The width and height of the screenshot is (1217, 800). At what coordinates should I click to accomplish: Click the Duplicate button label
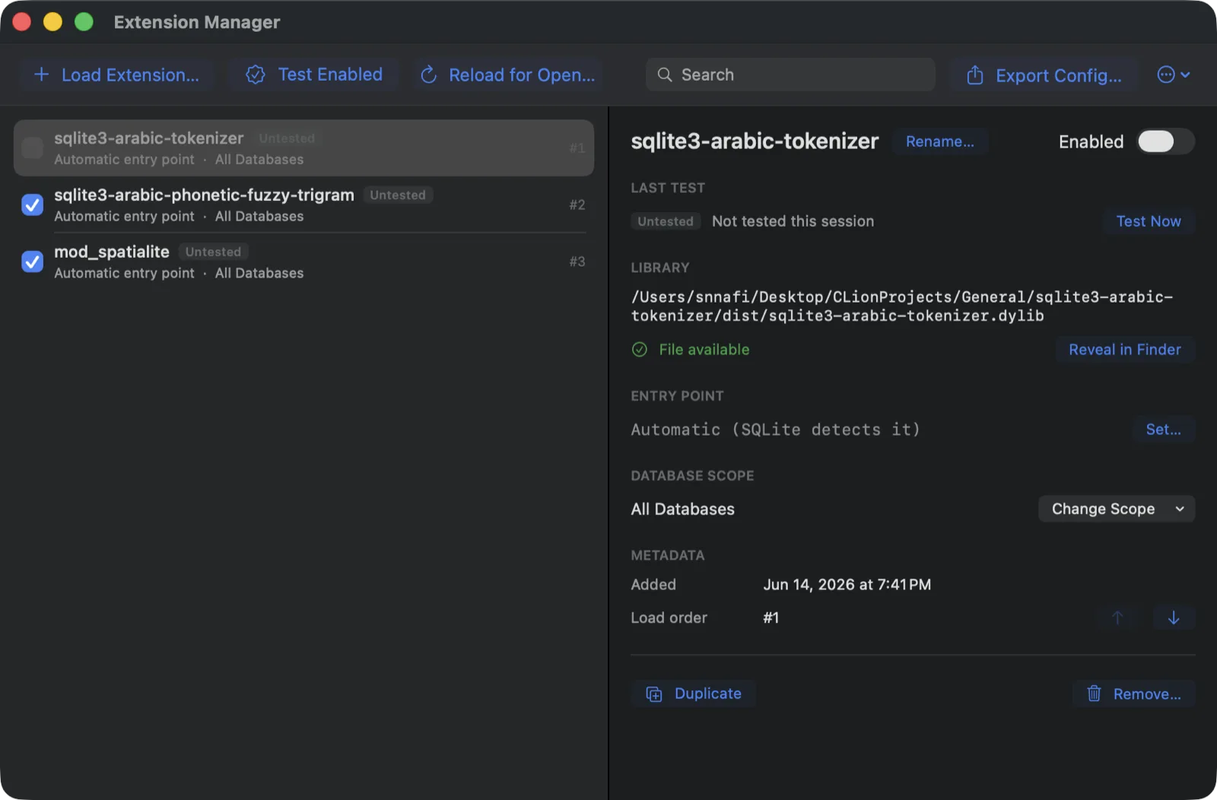click(x=707, y=694)
